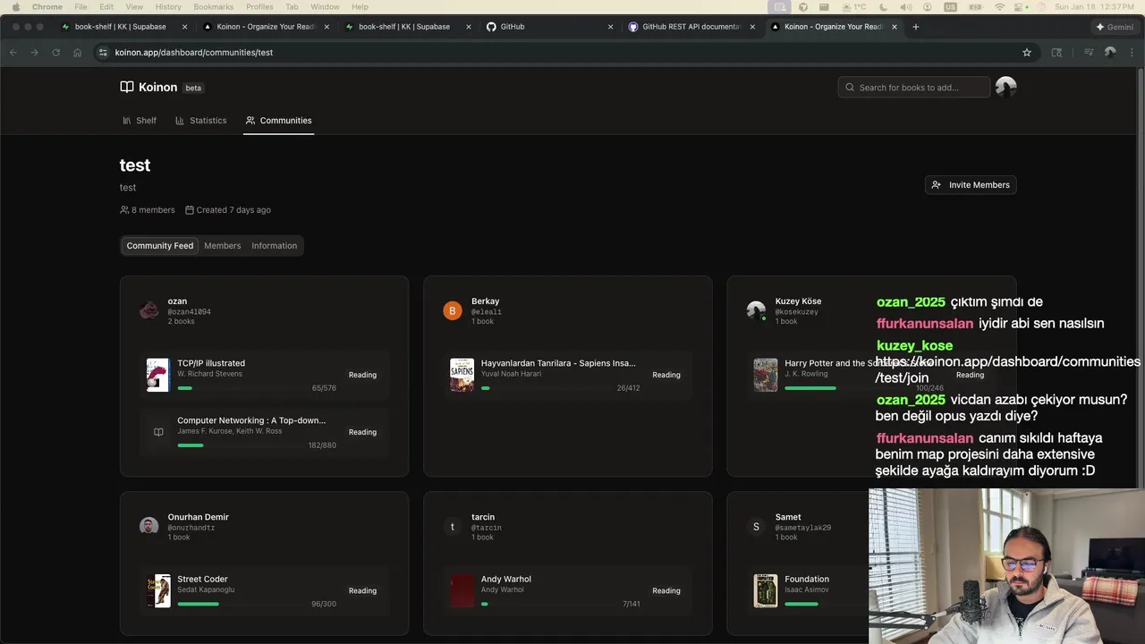
Task: Click TCP/IP Illustrated book cover
Action: coord(158,375)
